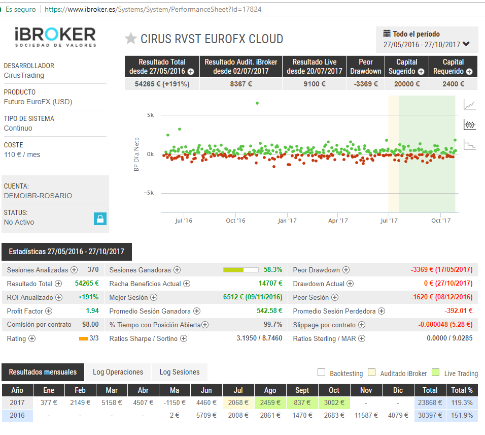485x435 pixels.
Task: Click the June 2016 value 5709 €
Action: [x=206, y=416]
